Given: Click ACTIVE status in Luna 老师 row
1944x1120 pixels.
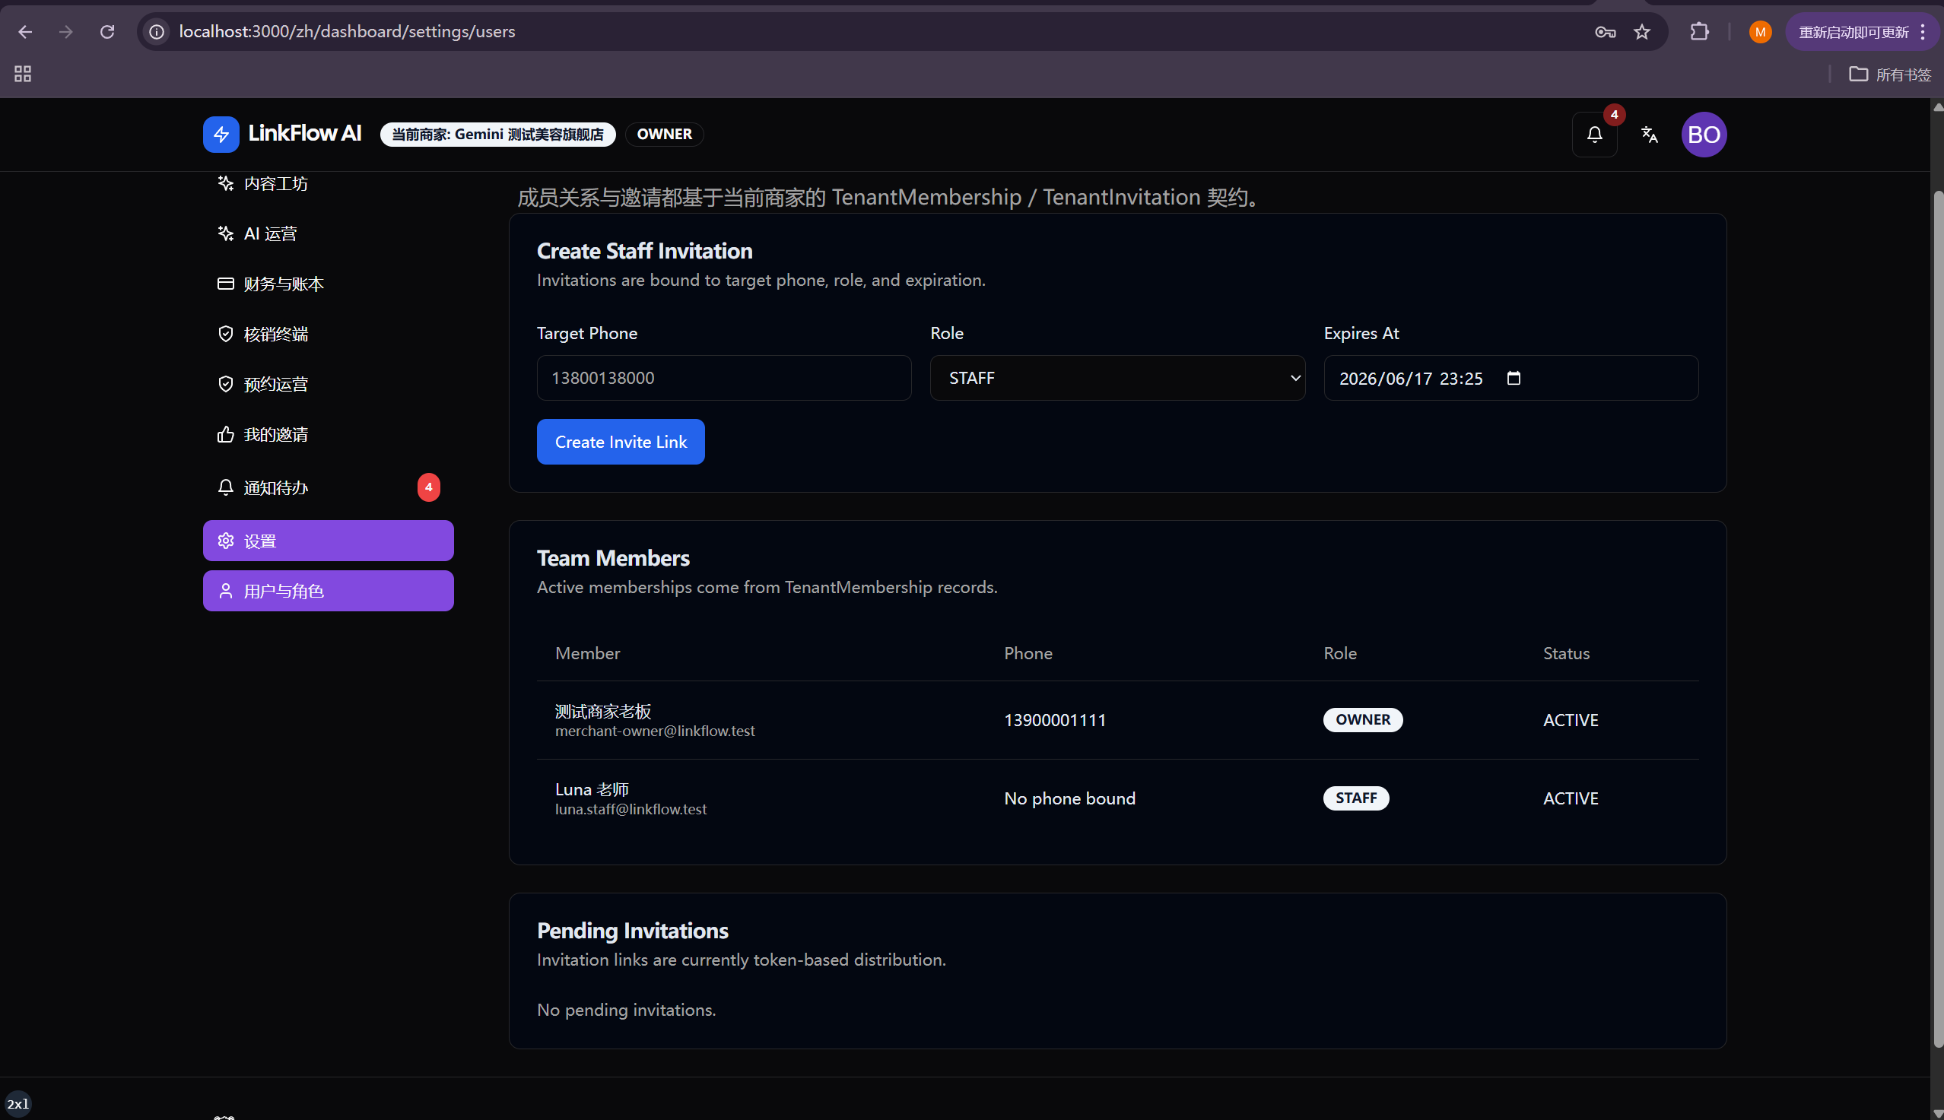Looking at the screenshot, I should [1570, 798].
